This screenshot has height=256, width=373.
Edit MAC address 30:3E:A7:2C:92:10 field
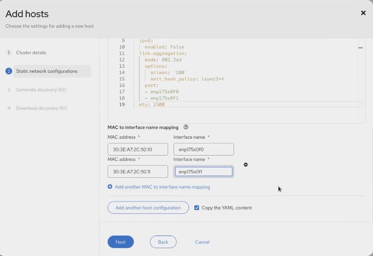(138, 149)
